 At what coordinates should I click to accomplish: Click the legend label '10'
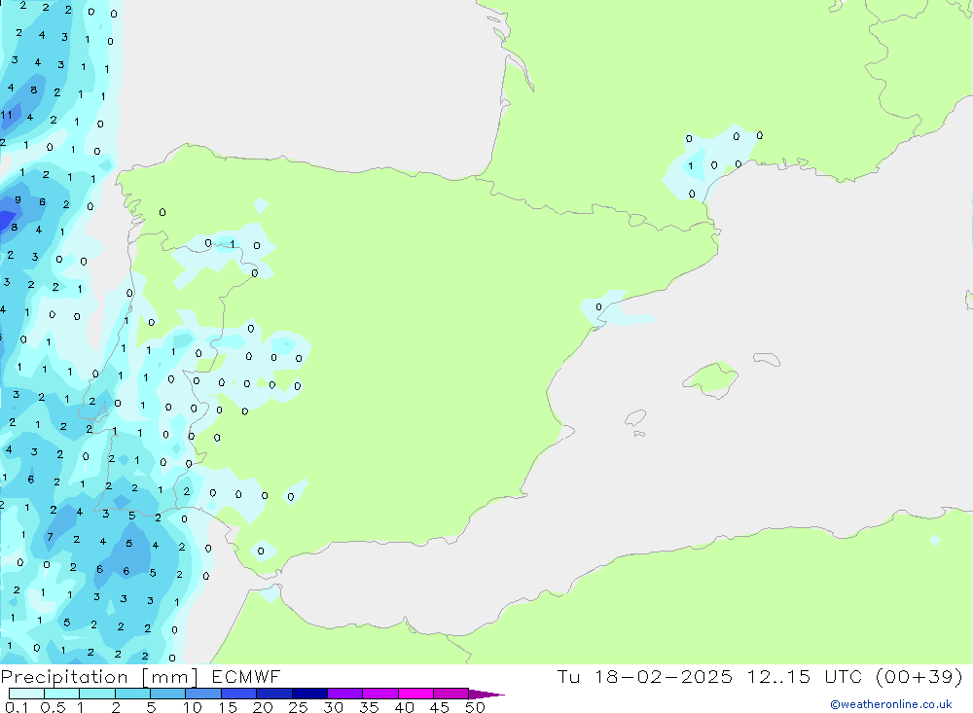tap(193, 707)
